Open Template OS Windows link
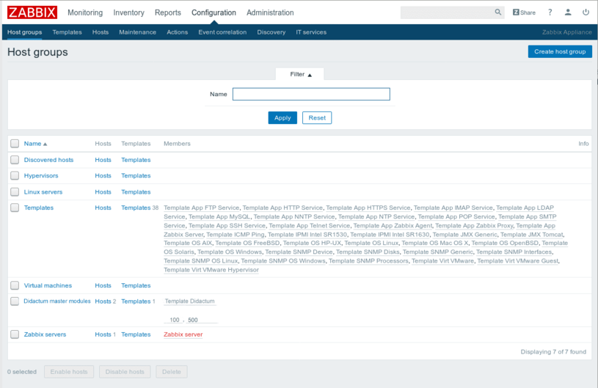 coord(230,252)
